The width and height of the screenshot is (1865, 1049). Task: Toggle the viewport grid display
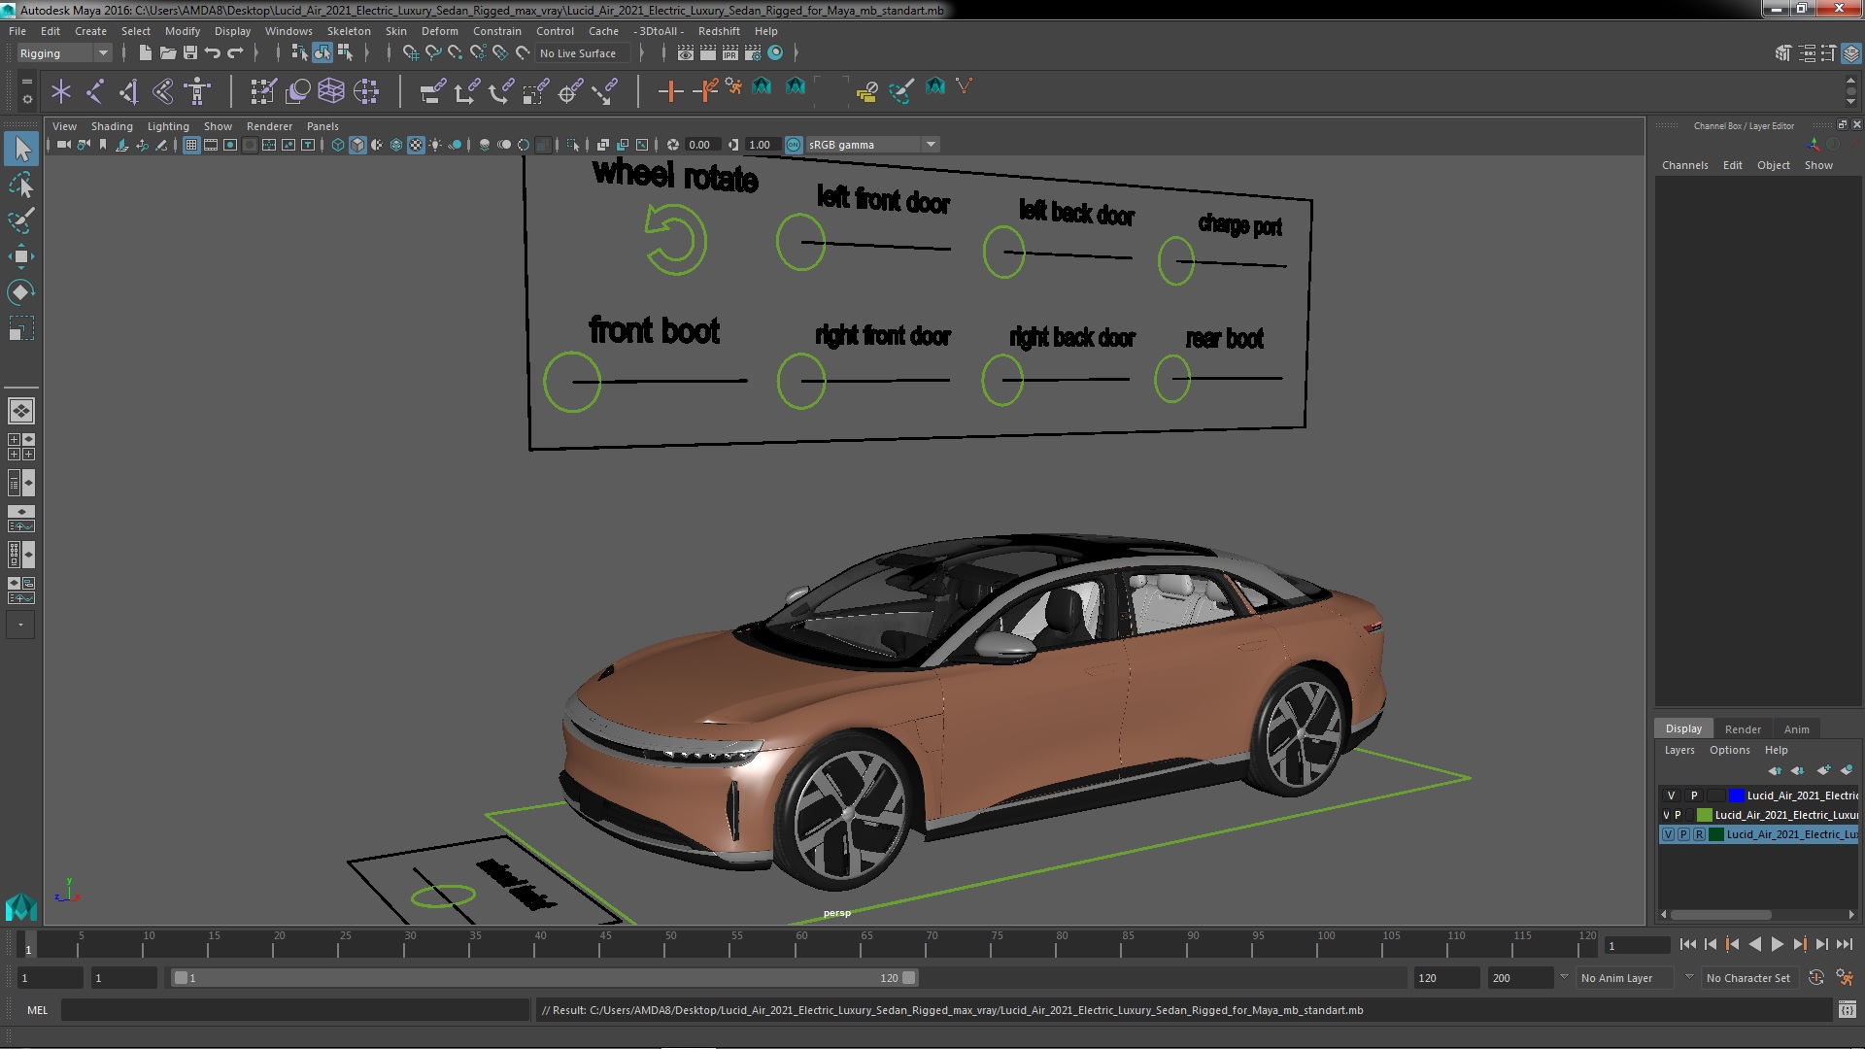coord(191,145)
